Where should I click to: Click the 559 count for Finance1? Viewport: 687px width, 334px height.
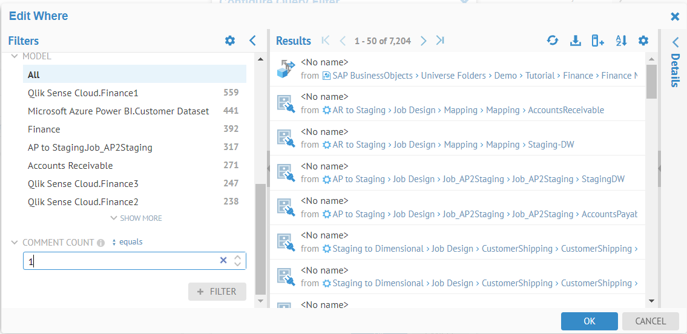point(231,93)
